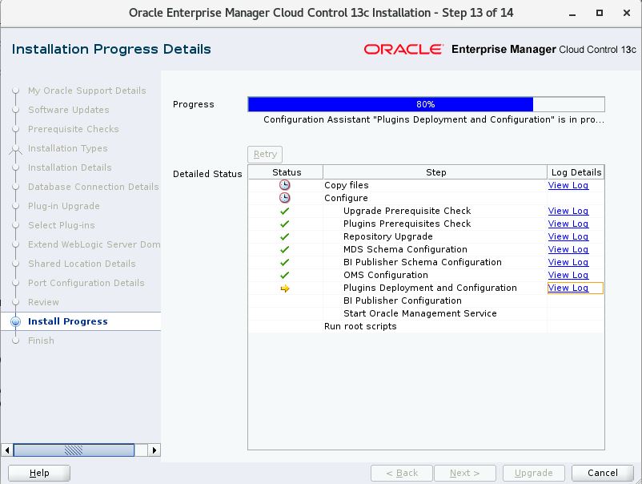Click the Configuration Assistant status message
This screenshot has height=484, width=642.
click(434, 119)
